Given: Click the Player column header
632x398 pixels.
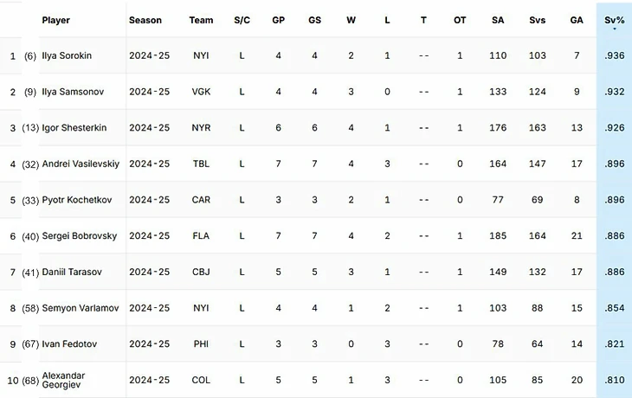Looking at the screenshot, I should tap(56, 20).
